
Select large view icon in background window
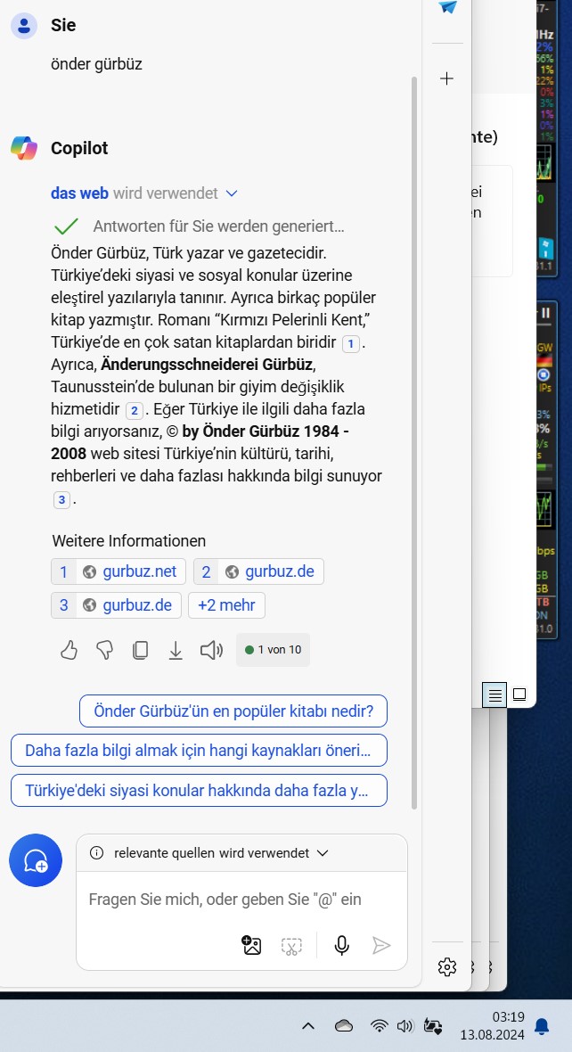tap(519, 695)
